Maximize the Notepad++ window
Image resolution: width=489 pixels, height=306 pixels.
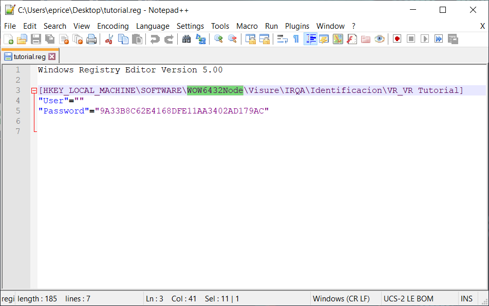click(x=443, y=10)
